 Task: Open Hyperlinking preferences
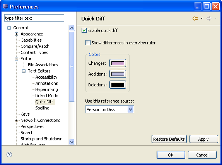tap(46, 89)
